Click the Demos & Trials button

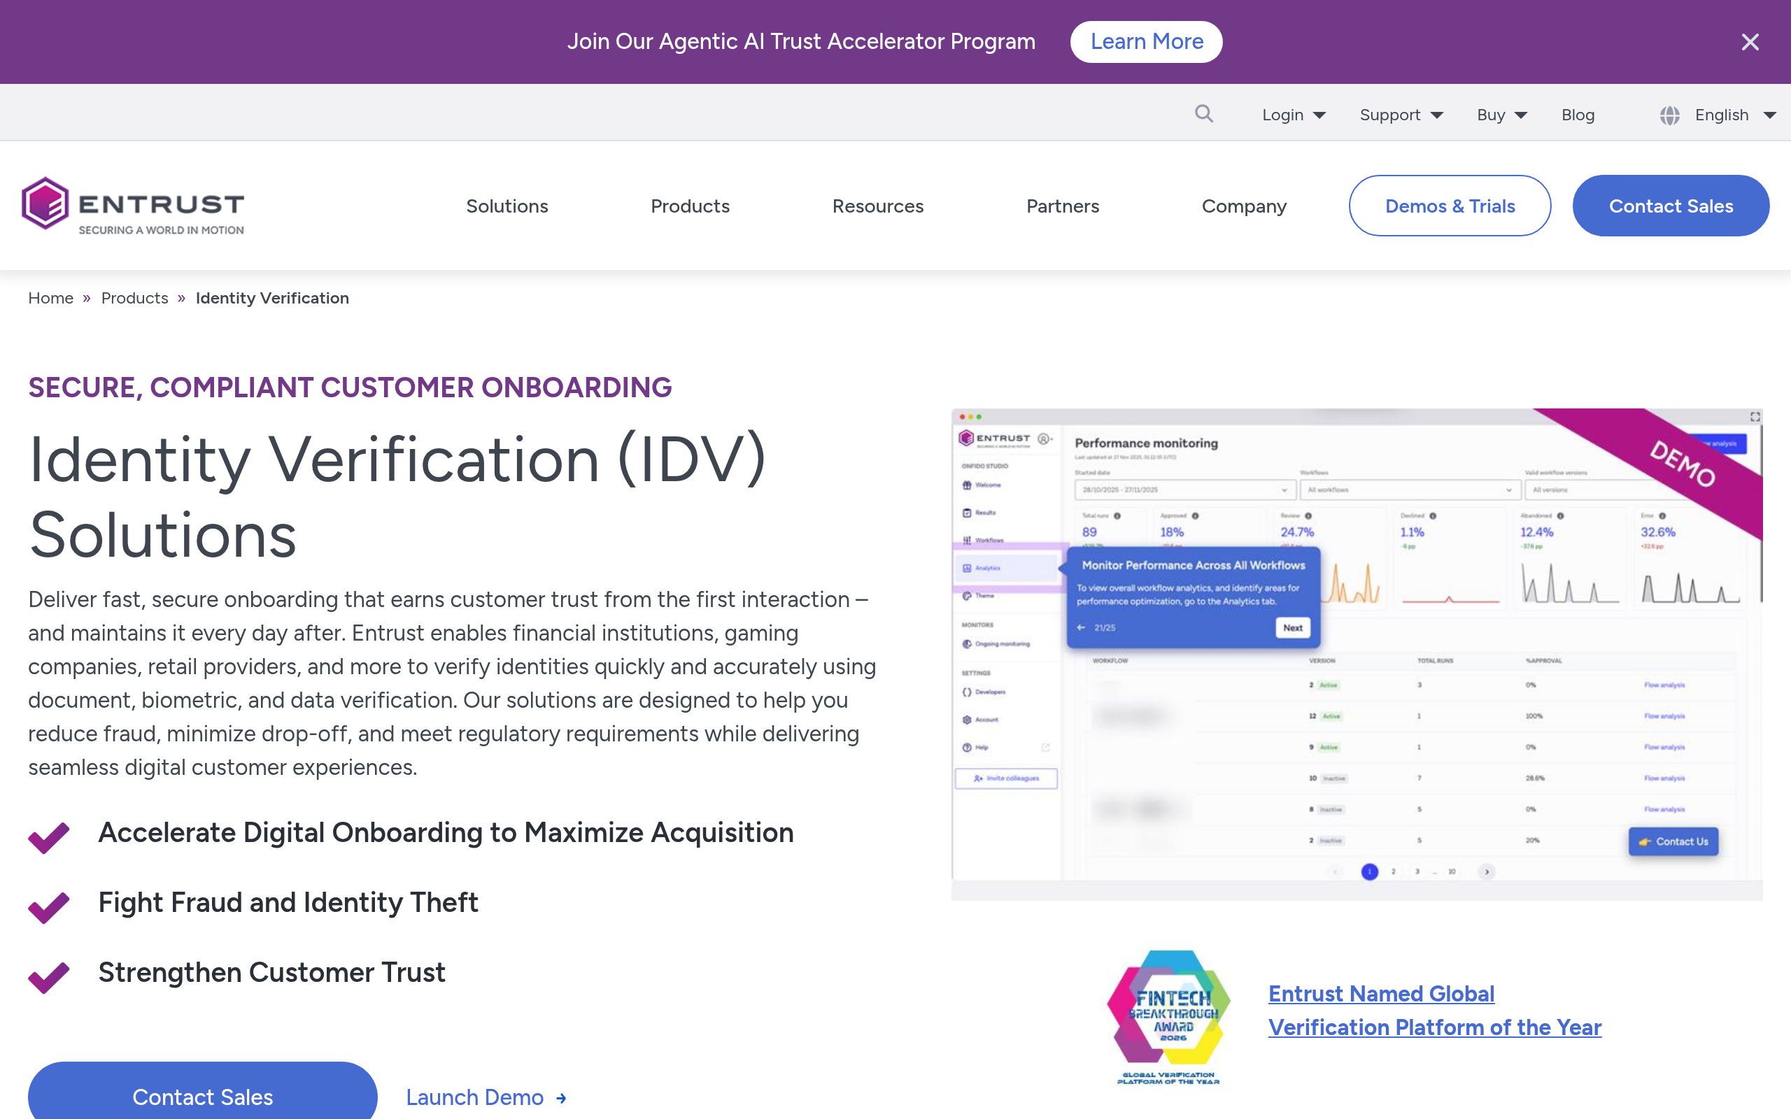[1450, 206]
